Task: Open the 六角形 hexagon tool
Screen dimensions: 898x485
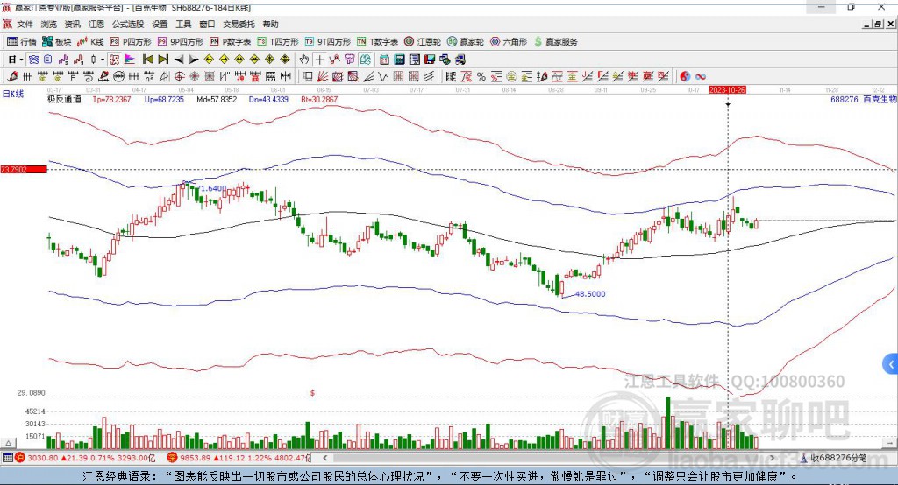Action: (509, 42)
